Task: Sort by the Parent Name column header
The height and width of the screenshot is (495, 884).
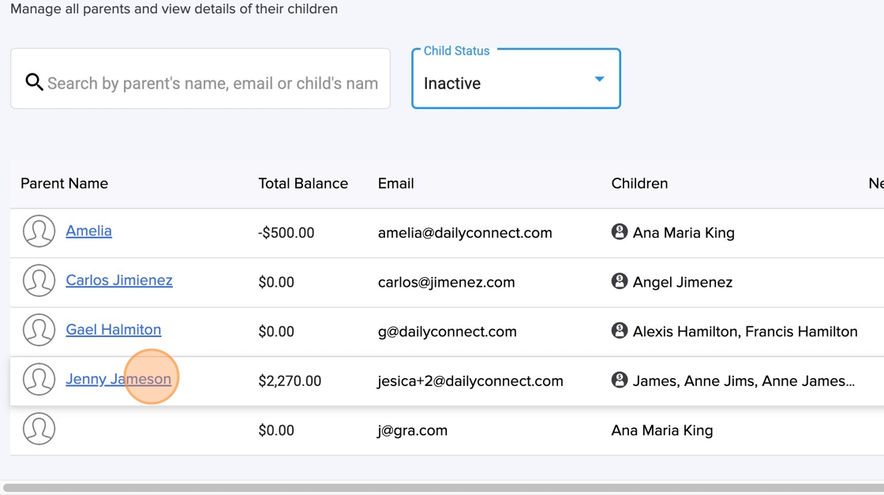Action: (x=64, y=183)
